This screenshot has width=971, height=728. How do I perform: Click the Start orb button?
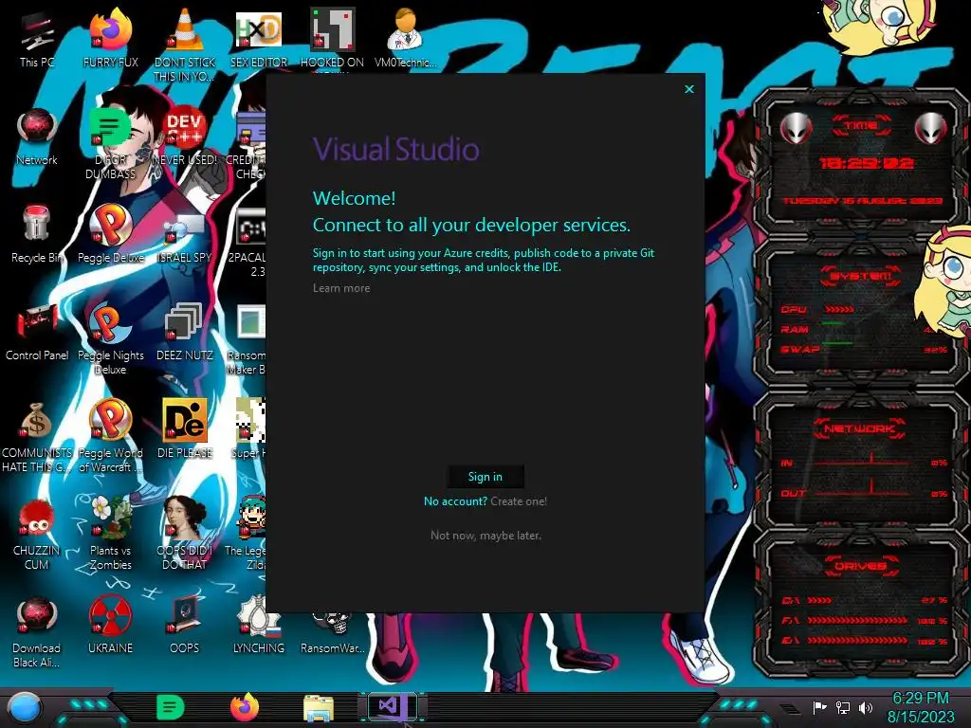point(24,708)
